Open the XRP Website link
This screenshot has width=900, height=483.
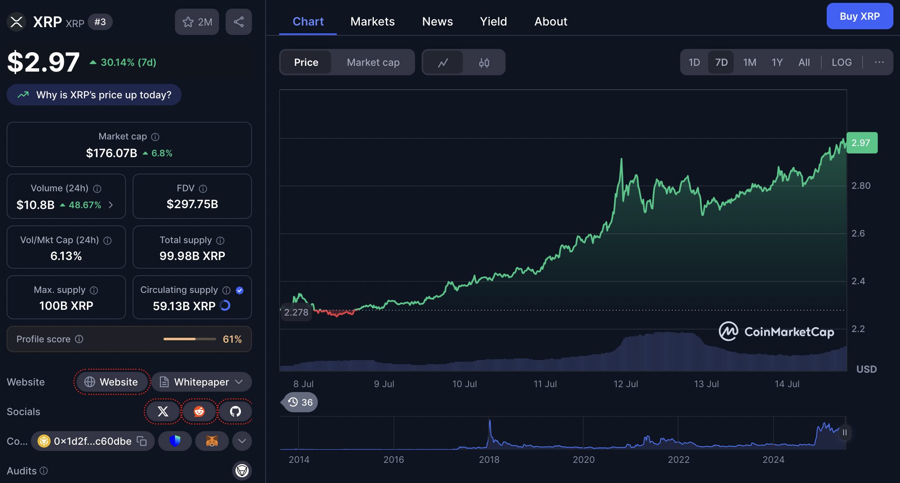112,382
